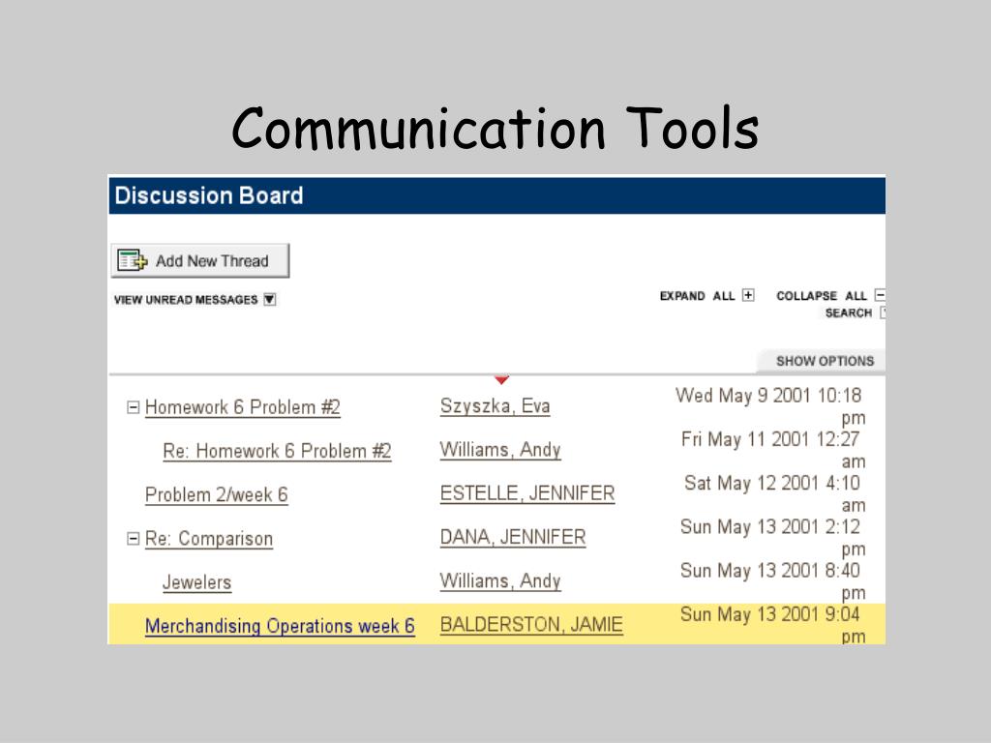
Task: Click the EXPAND ALL text
Action: (697, 296)
